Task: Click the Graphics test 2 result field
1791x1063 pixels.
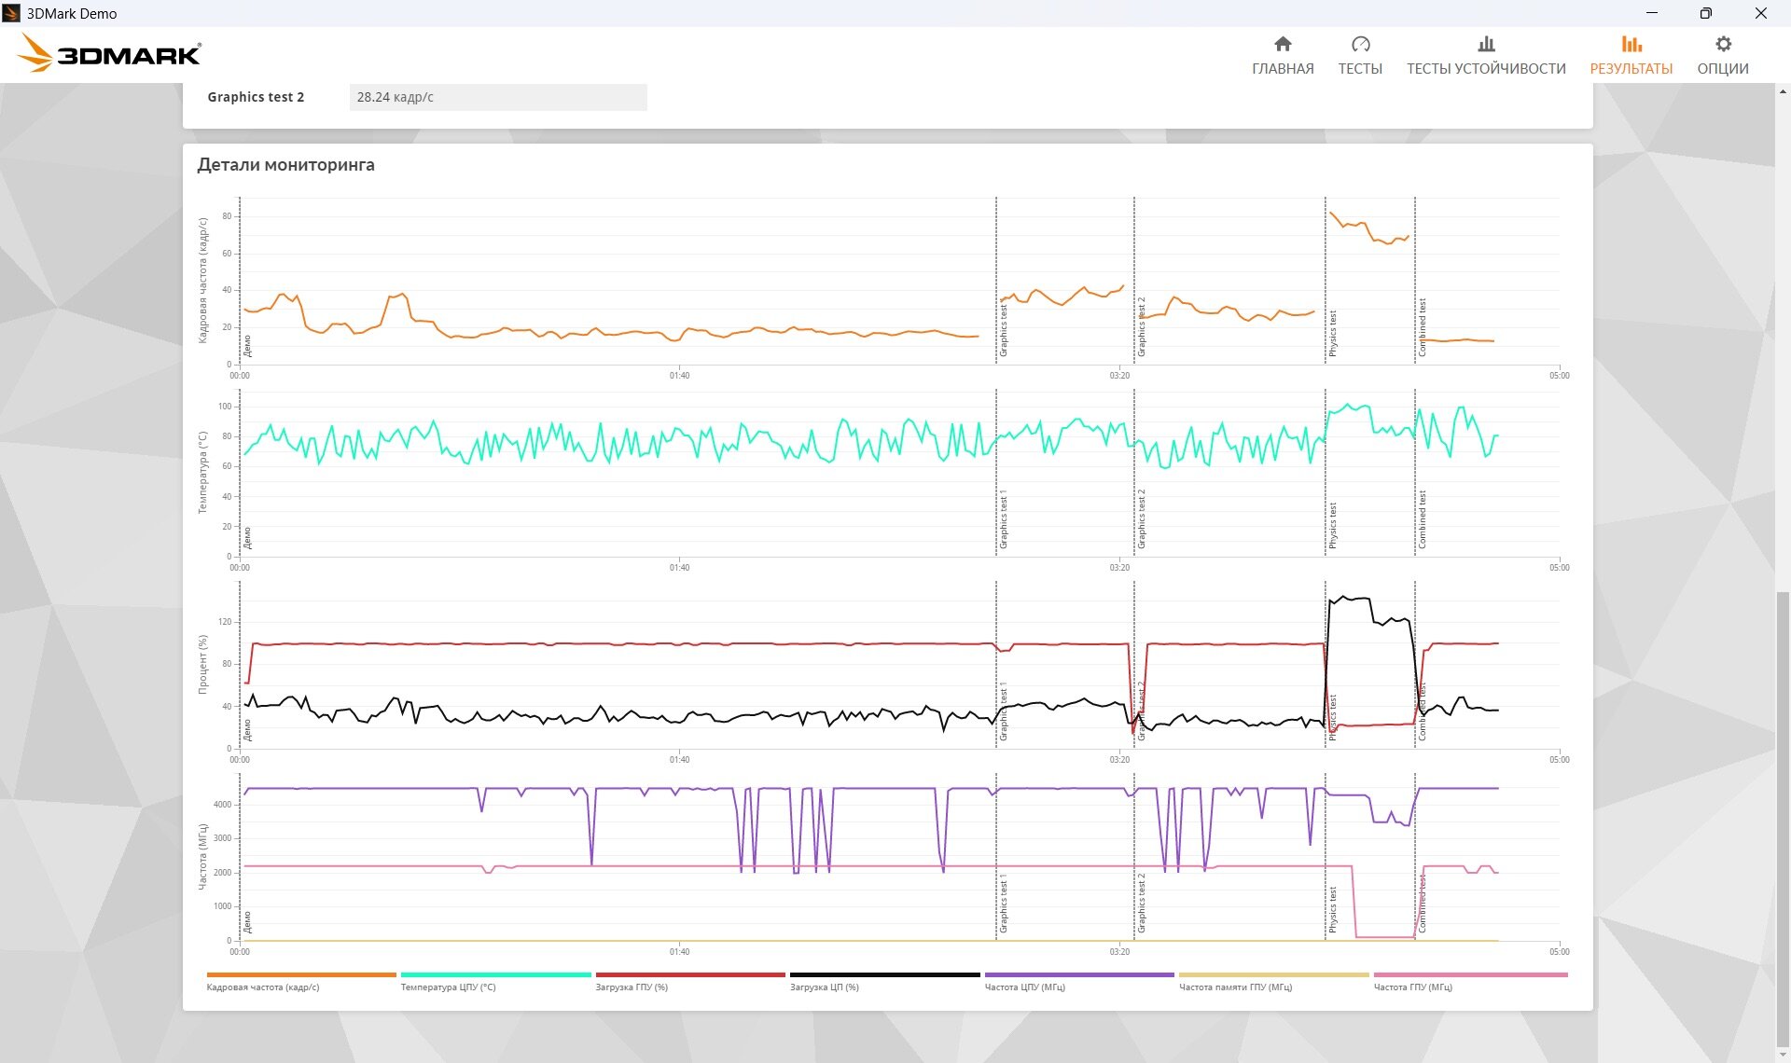Action: click(x=498, y=97)
